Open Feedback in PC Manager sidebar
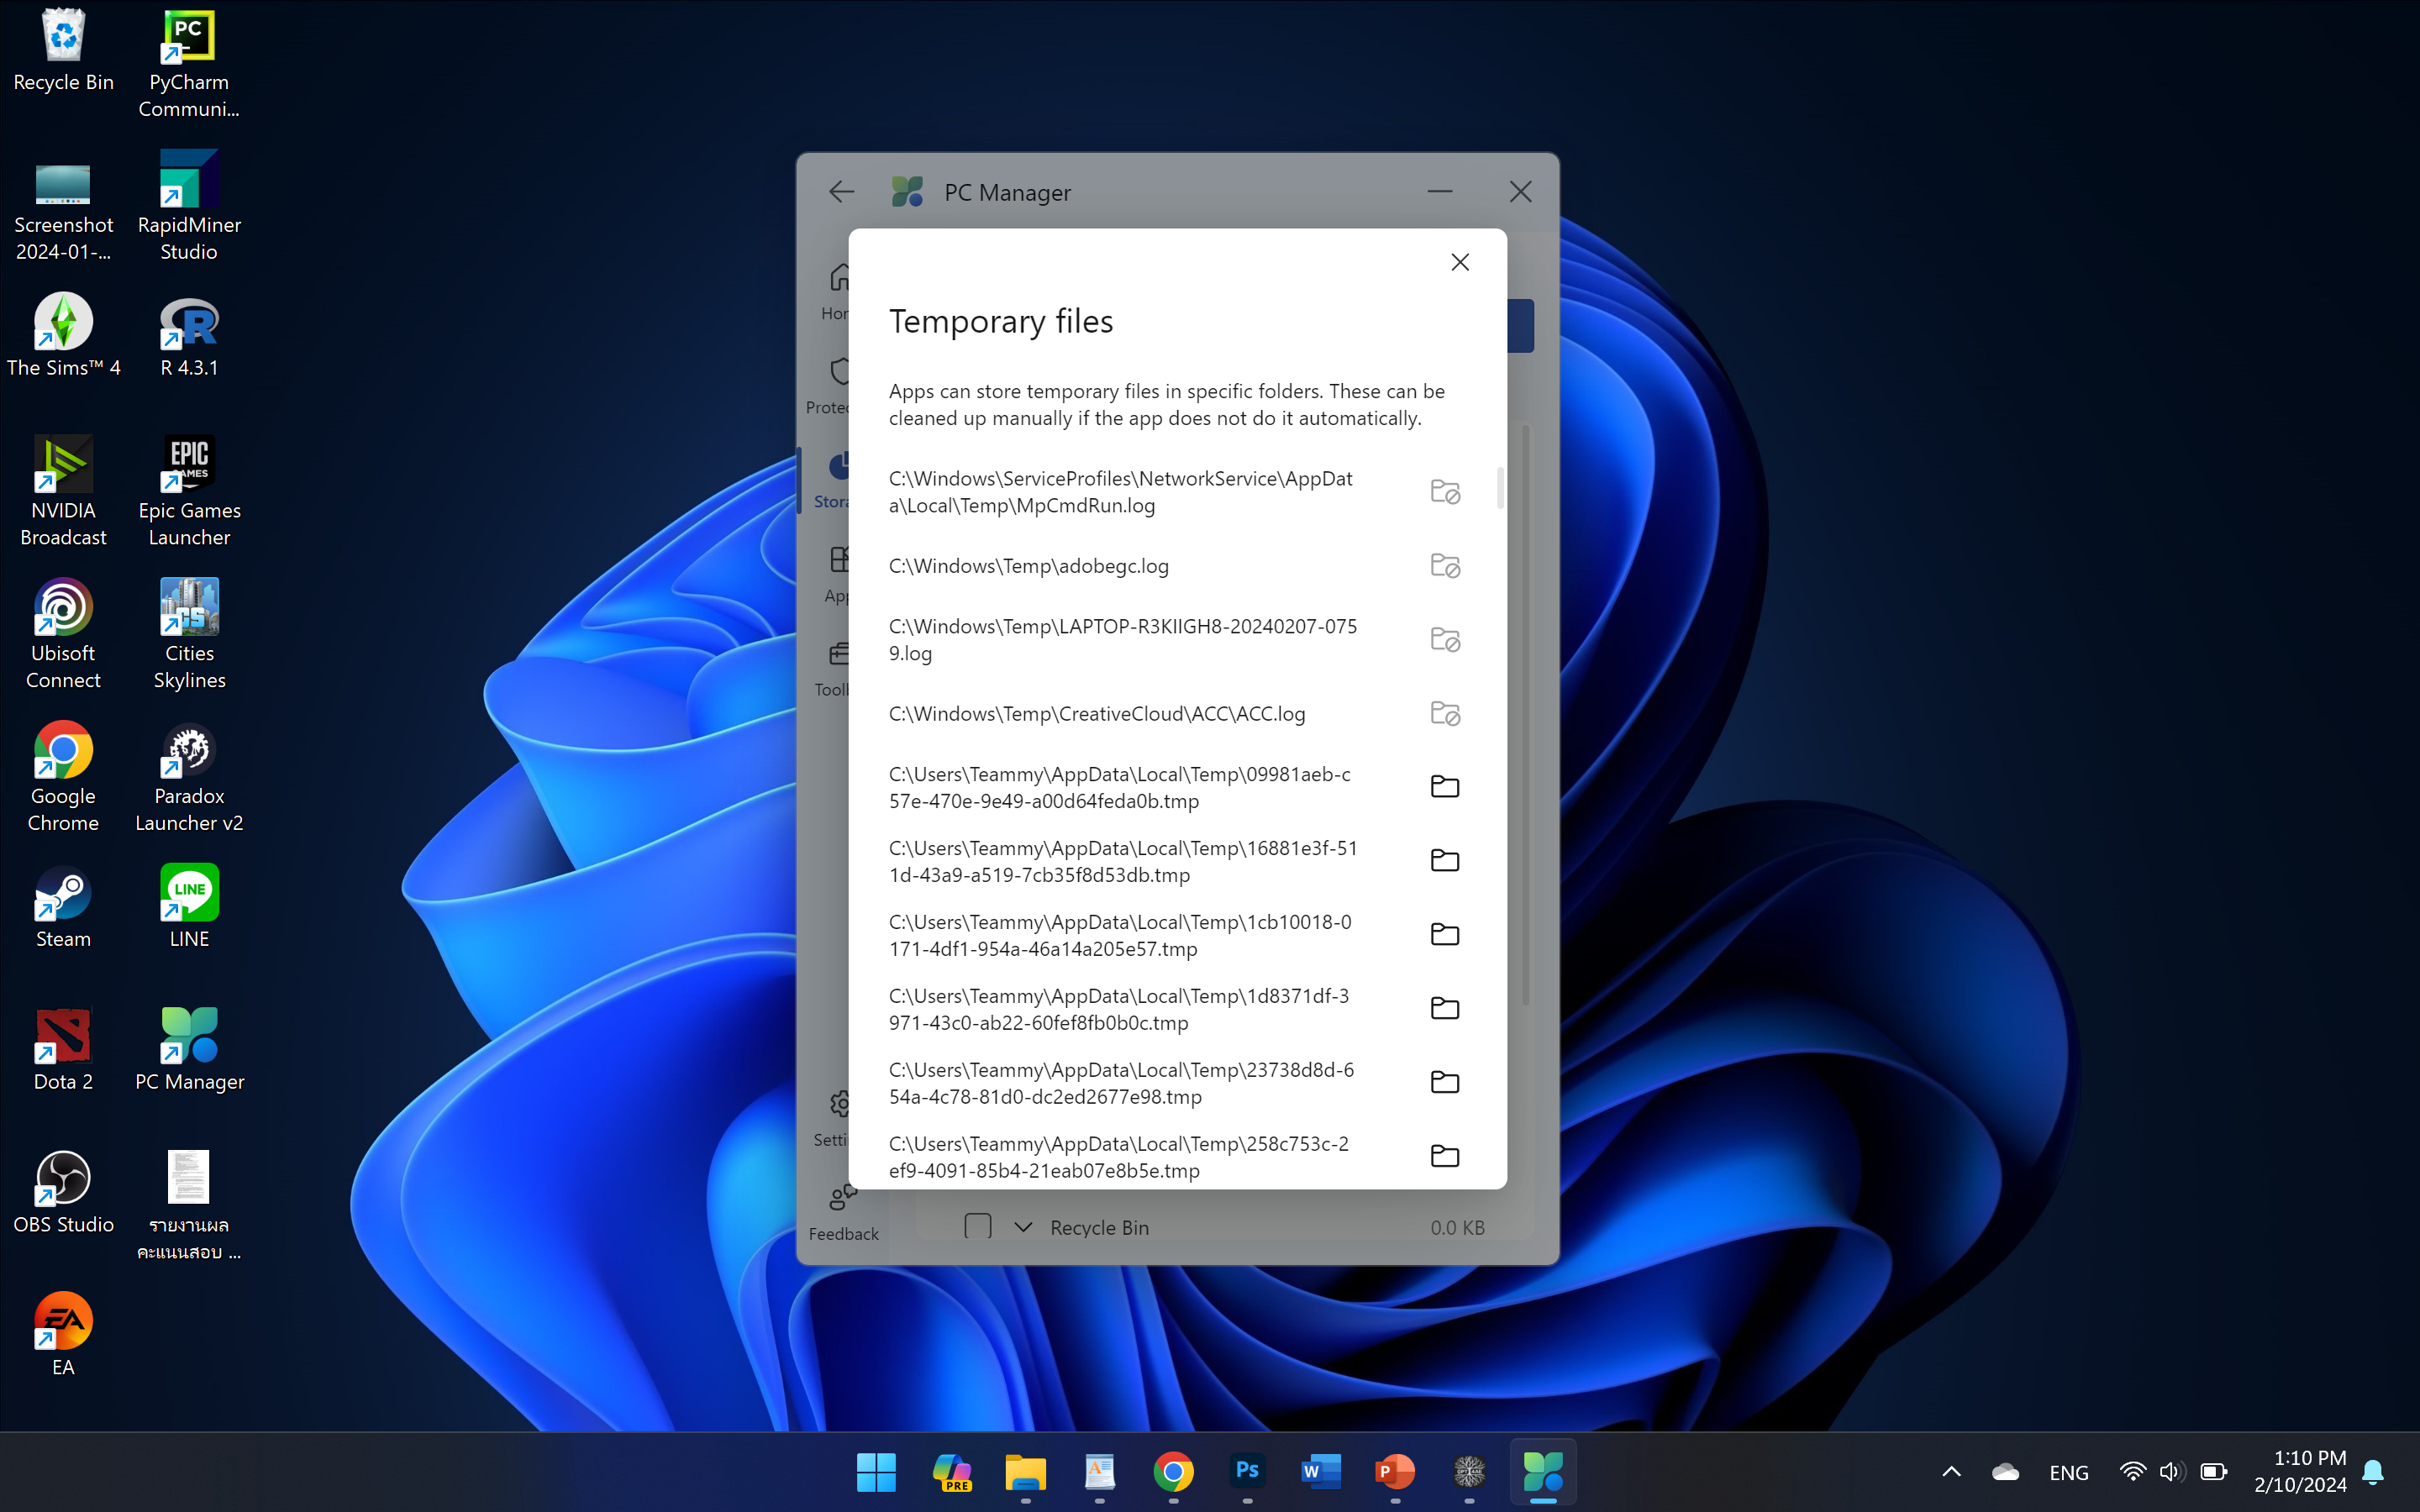This screenshot has height=1512, width=2420. point(843,1212)
